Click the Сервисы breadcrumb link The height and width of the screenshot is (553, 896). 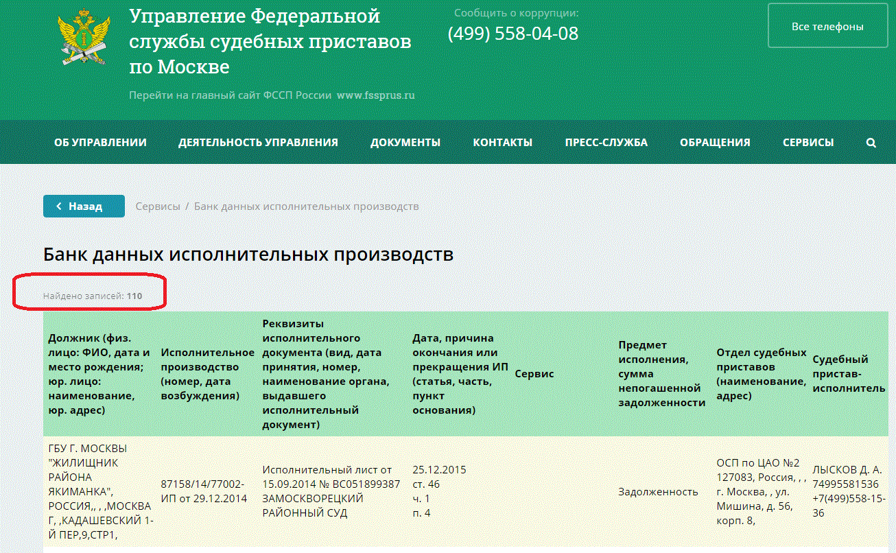(x=158, y=207)
